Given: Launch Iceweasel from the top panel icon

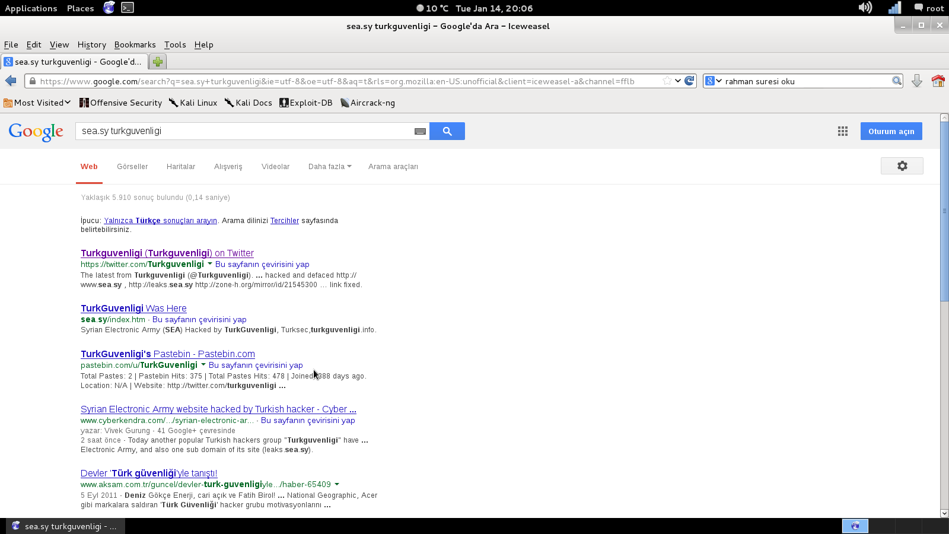Looking at the screenshot, I should click(109, 8).
